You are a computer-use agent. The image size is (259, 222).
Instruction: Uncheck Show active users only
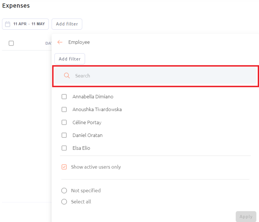[64, 167]
